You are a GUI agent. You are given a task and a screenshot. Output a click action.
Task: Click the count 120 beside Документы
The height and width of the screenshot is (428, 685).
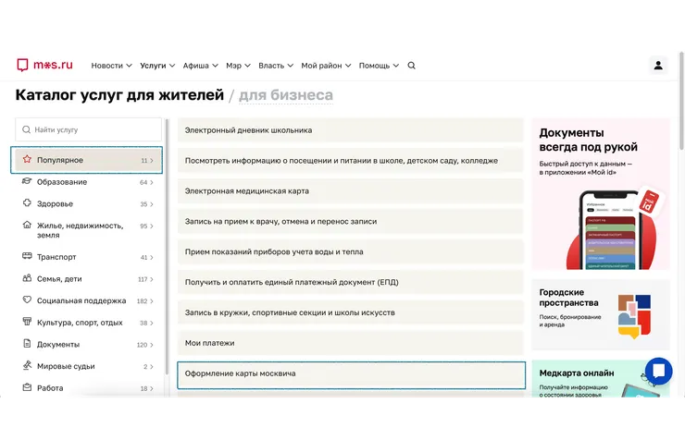coord(142,345)
